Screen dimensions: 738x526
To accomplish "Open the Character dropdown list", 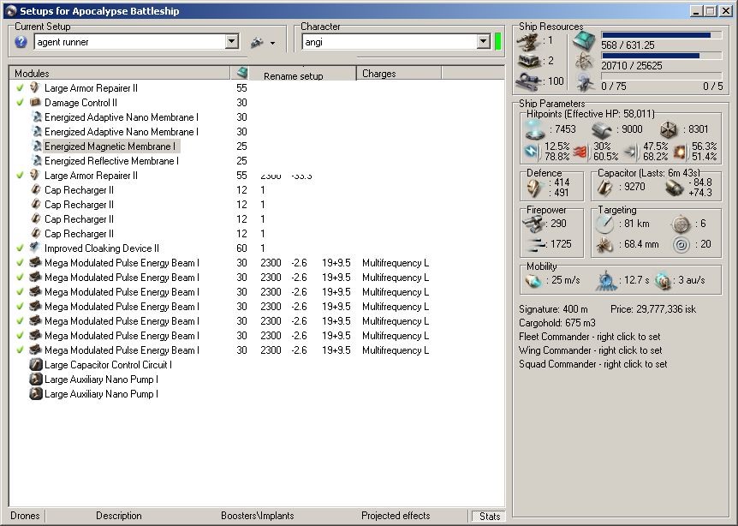I will (x=484, y=42).
